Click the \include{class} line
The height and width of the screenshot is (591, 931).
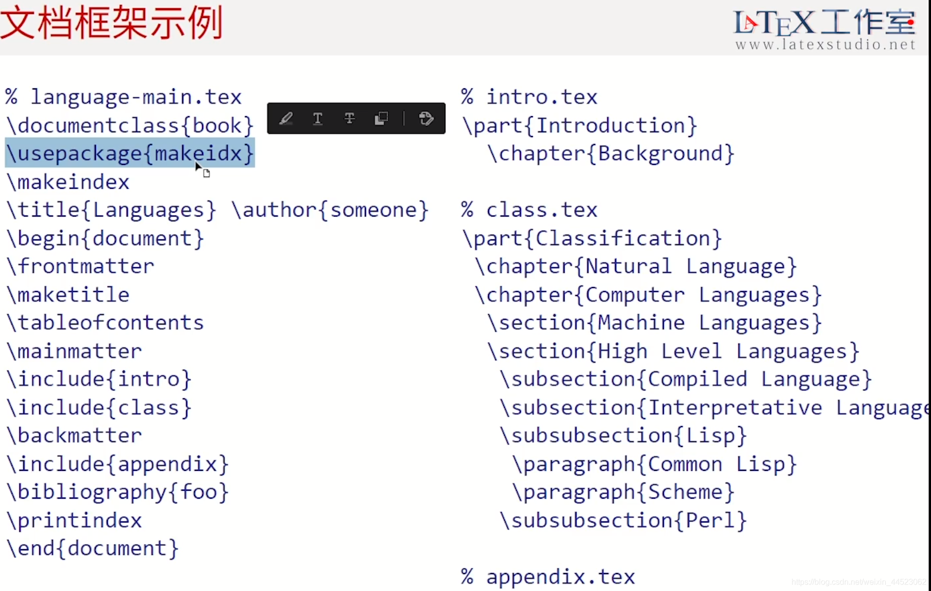point(99,407)
